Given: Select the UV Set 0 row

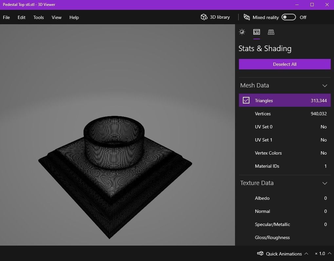Looking at the screenshot, I should [x=285, y=127].
